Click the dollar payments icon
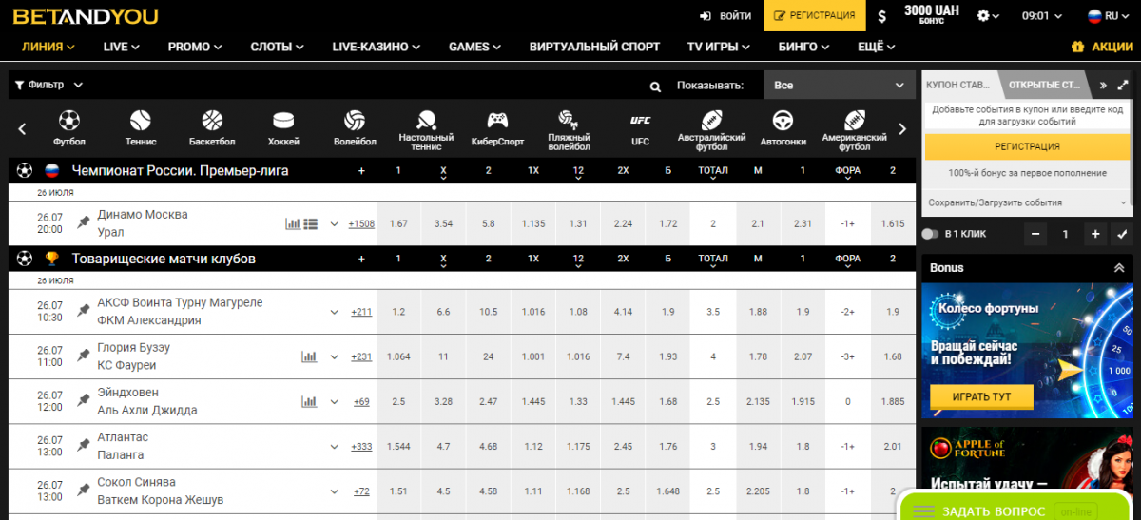 click(882, 16)
